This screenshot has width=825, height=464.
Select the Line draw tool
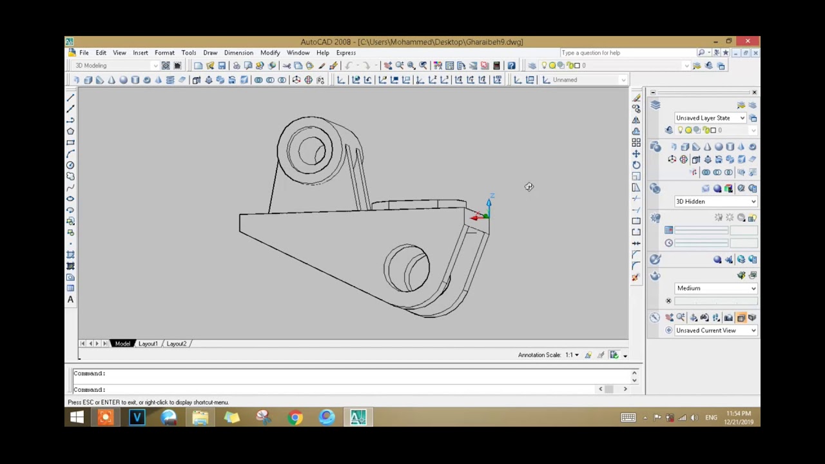click(70, 97)
